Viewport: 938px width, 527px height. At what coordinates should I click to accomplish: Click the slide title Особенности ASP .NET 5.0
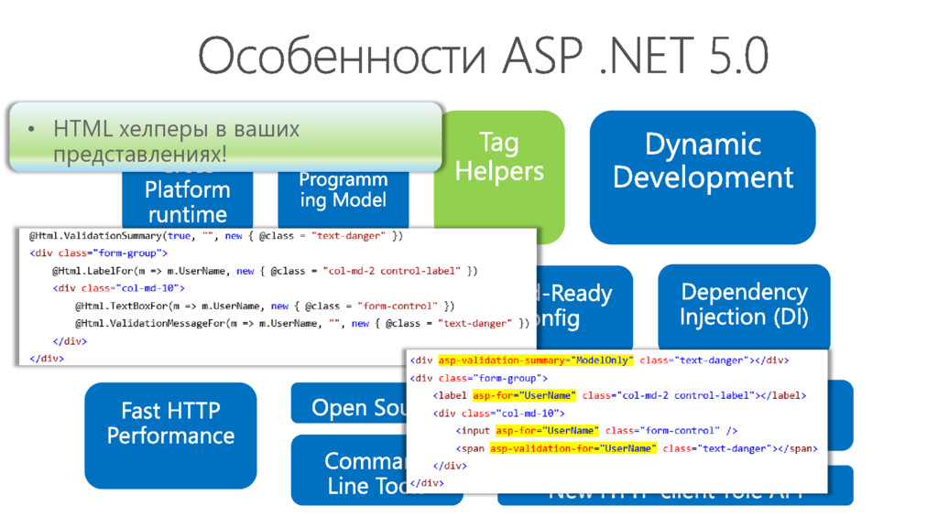(x=483, y=56)
